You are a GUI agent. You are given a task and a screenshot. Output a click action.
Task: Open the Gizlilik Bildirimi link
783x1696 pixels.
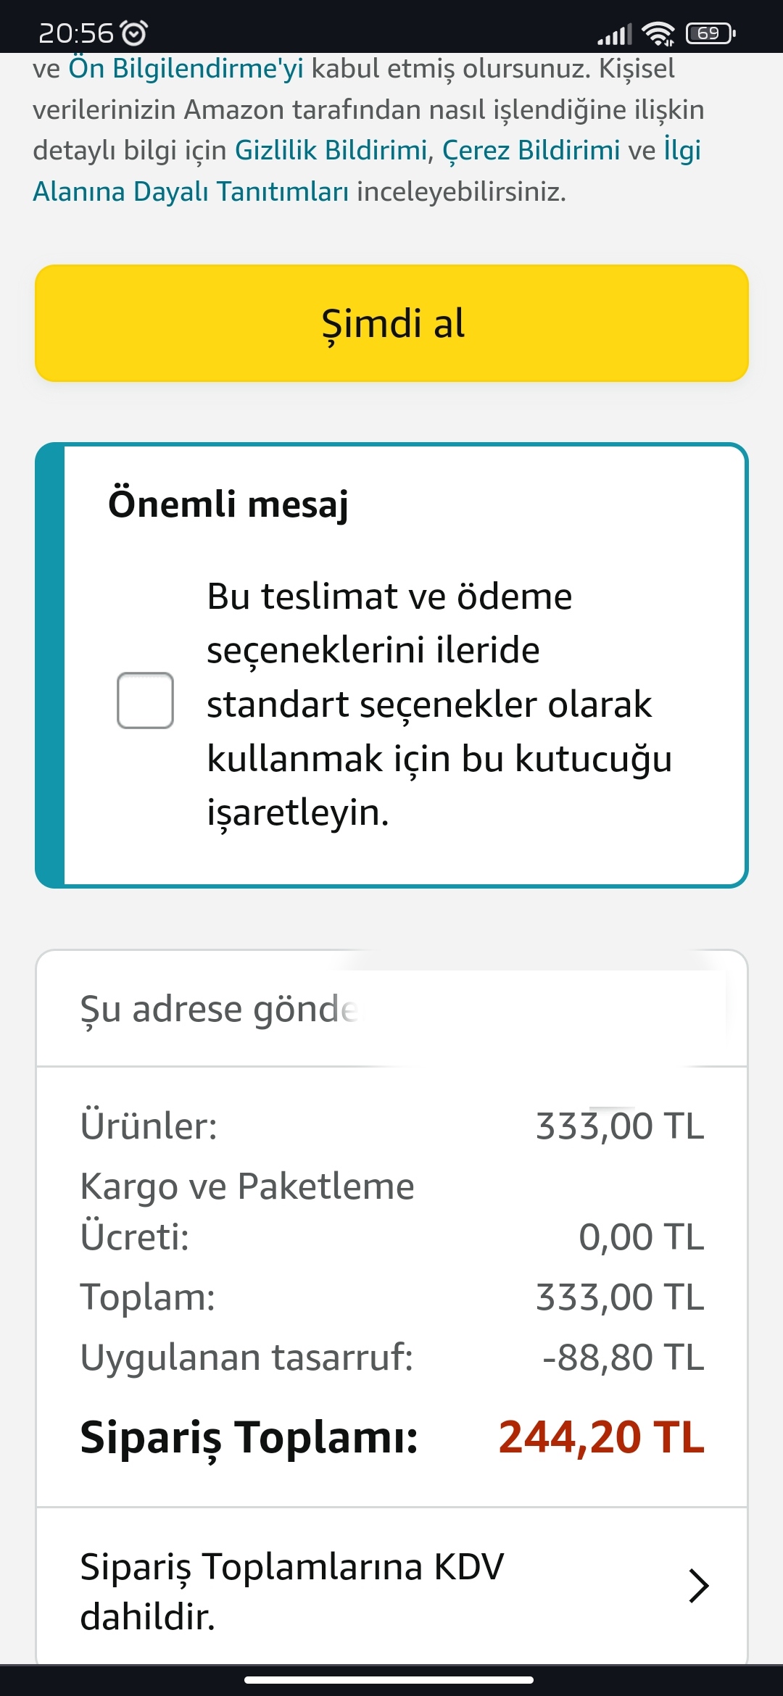click(x=331, y=150)
